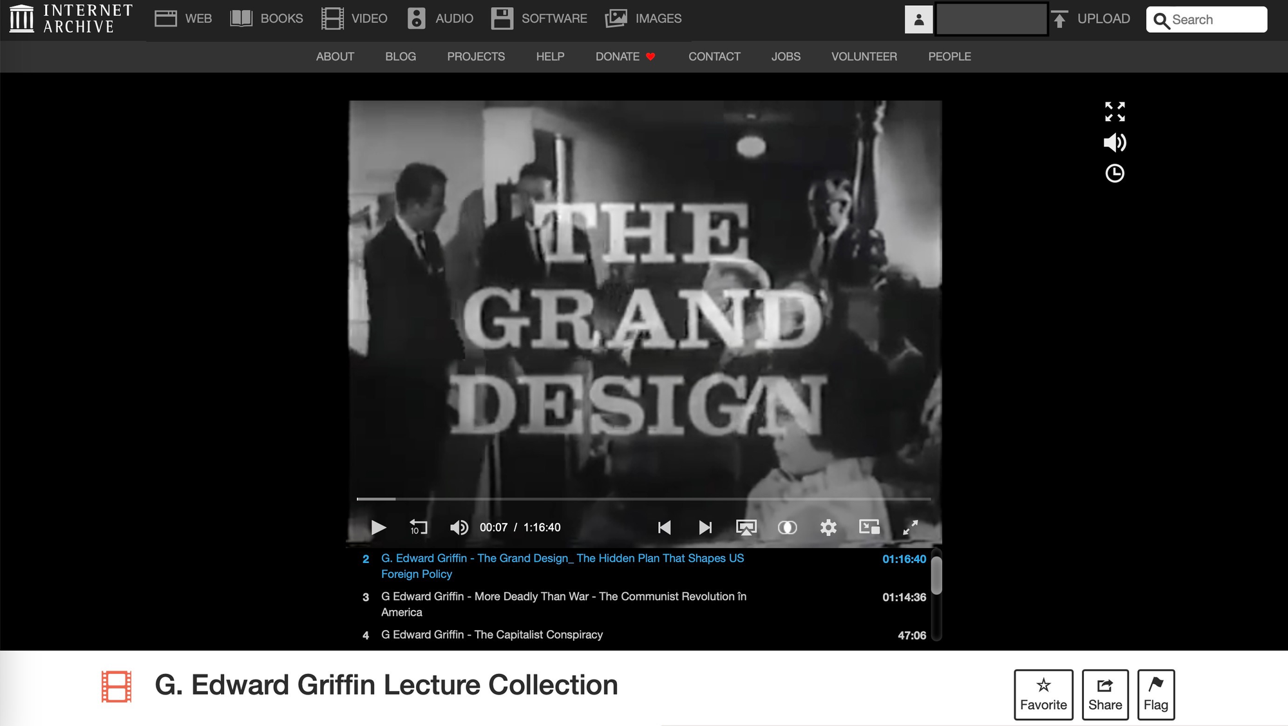Enter fullscreen from the player bar
The height and width of the screenshot is (726, 1288).
click(x=910, y=528)
